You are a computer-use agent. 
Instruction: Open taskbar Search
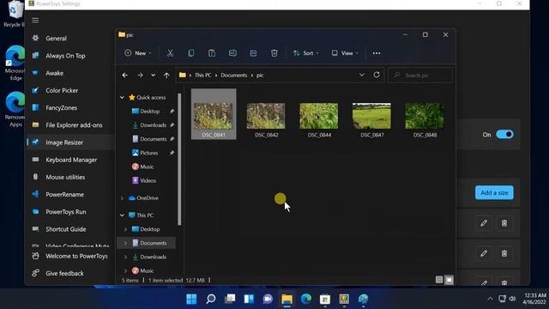coord(210,299)
